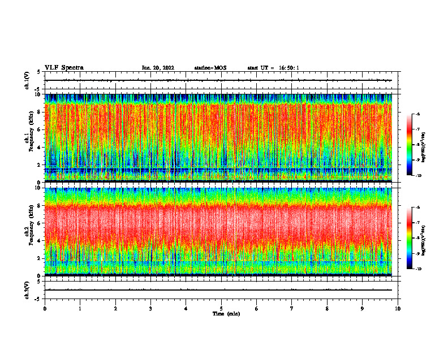The image size is (448, 346).
Task: Click the ch.1 voltage waveform trace
Action: tap(218, 80)
